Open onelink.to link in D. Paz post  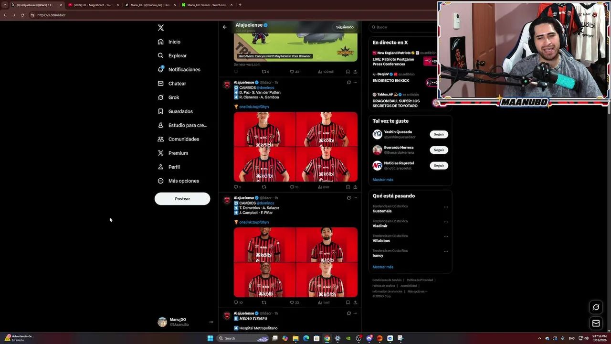[x=254, y=107]
